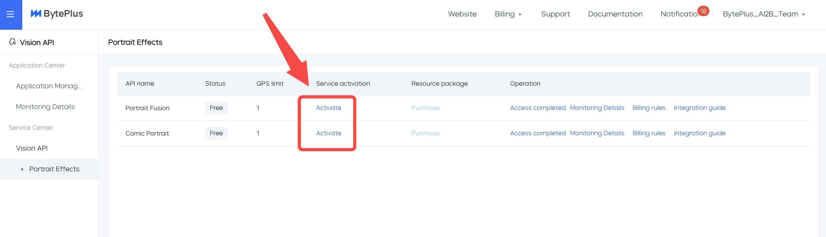Click the Status column header
Image resolution: width=826 pixels, height=237 pixels.
point(215,83)
